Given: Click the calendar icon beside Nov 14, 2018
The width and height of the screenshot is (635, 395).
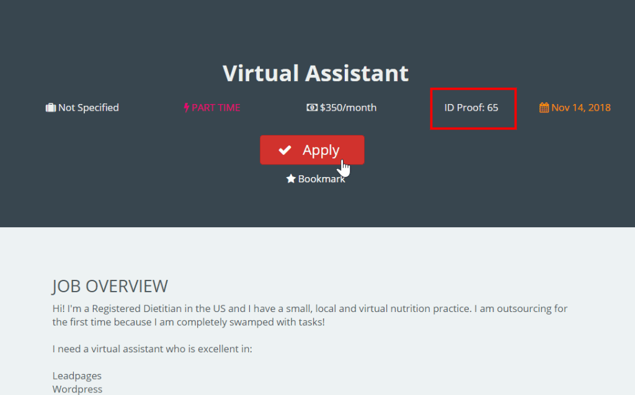Looking at the screenshot, I should [544, 108].
